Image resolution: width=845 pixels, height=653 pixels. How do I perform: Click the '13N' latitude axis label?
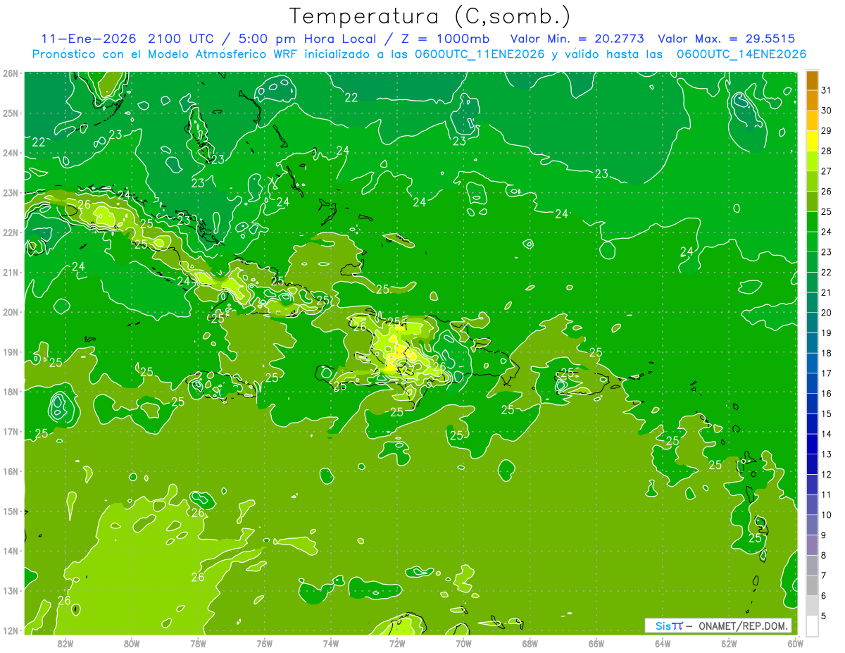pos(11,590)
